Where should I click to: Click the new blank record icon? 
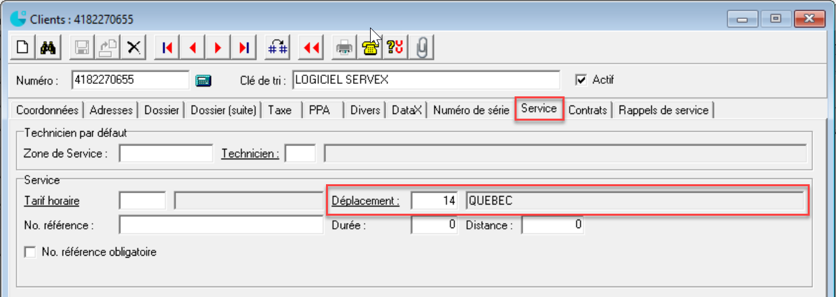[23, 47]
